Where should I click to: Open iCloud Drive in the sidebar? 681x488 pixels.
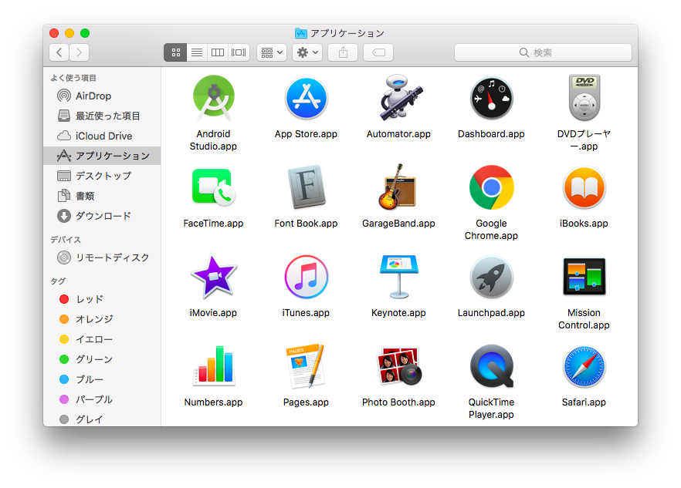coord(102,136)
